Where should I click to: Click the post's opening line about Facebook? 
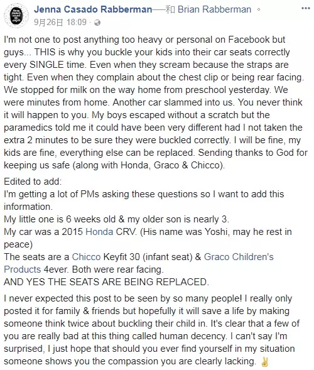[144, 40]
